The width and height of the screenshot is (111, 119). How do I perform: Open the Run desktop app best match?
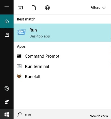62,33
